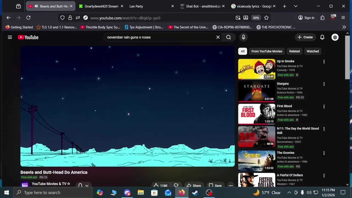The height and width of the screenshot is (198, 352).
Task: Open options menu for Up in Smoke
Action: [x=324, y=62]
